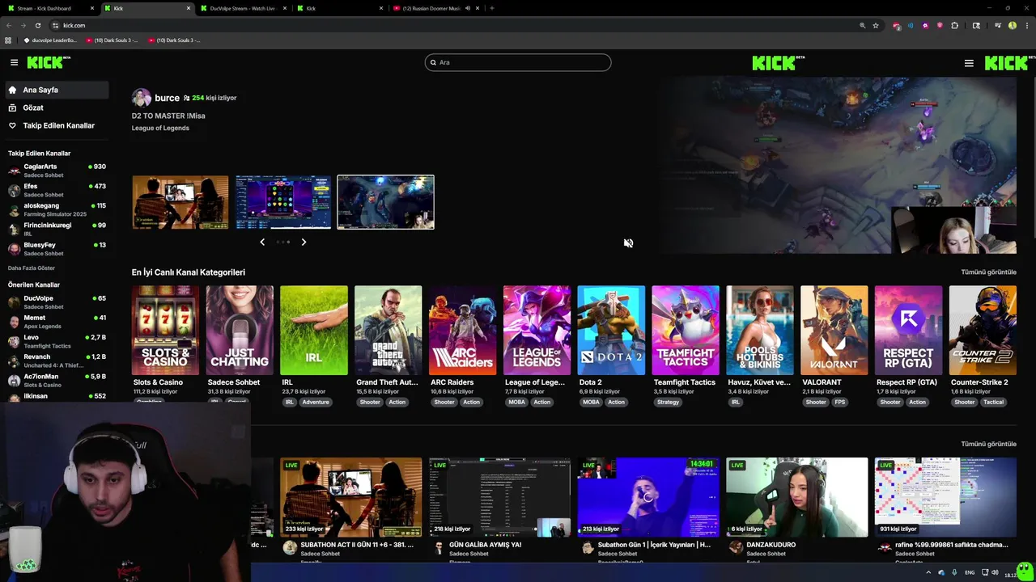The height and width of the screenshot is (582, 1036).
Task: Open Dota 2 category cover
Action: [611, 330]
